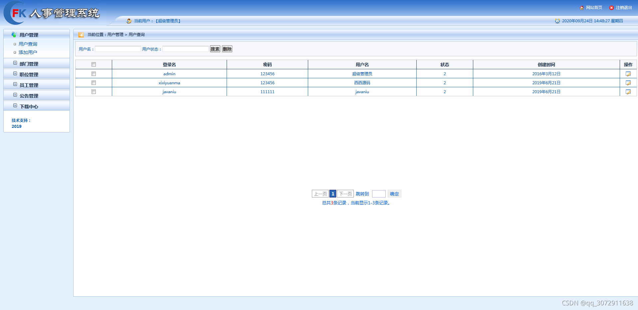Click the 登录名 column header
The height and width of the screenshot is (310, 638).
click(x=169, y=65)
